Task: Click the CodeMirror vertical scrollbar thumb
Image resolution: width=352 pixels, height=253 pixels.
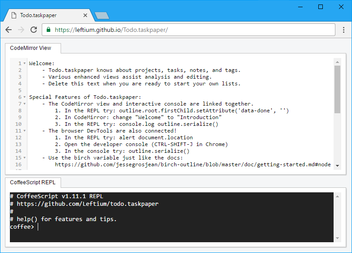Action: [337, 89]
